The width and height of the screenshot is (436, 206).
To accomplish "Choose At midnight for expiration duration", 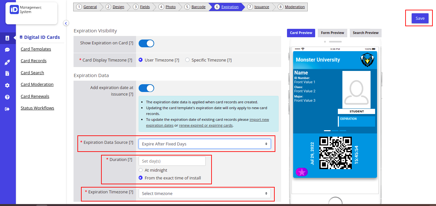I will click(x=141, y=170).
